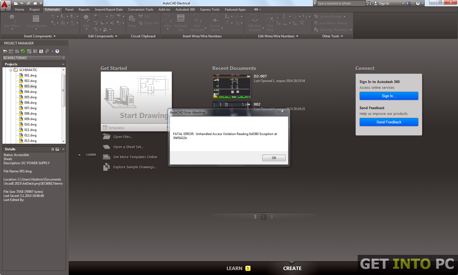Click Get More Templates Online link
This screenshot has width=458, height=275.
pyautogui.click(x=135, y=157)
